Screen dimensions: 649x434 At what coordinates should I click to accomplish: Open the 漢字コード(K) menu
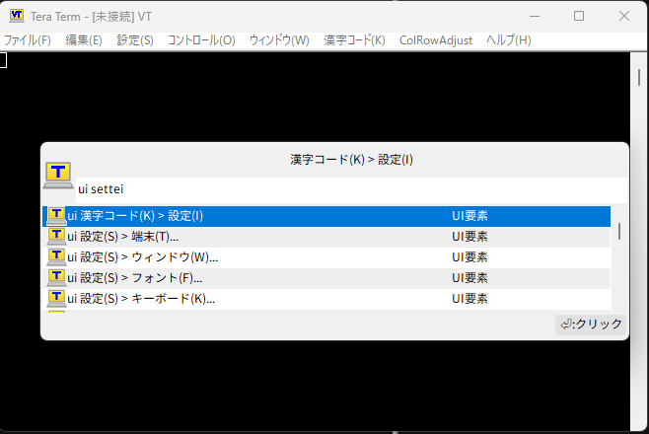(x=354, y=40)
